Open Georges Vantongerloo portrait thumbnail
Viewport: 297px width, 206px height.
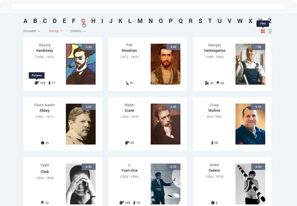(x=250, y=64)
